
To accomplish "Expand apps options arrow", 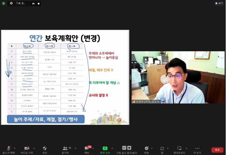I will pos(168,148).
